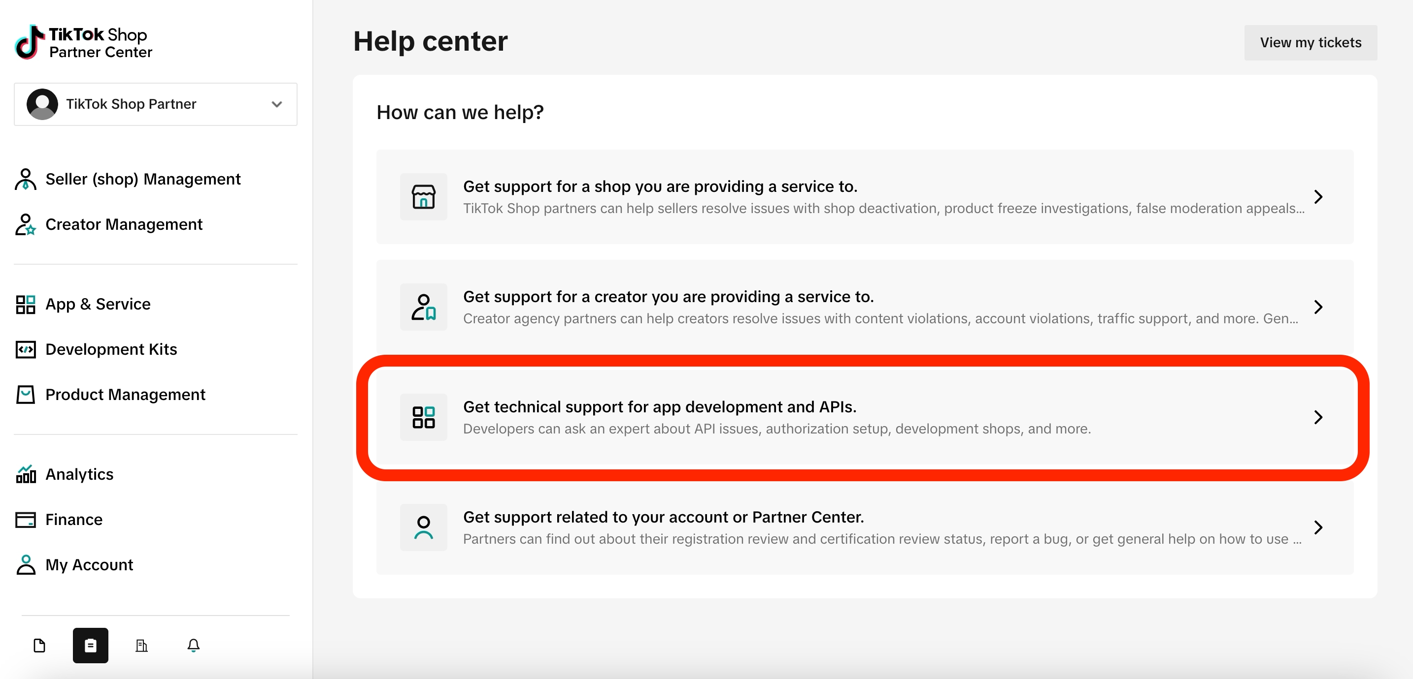1413x679 pixels.
Task: Click 'How can we help?' heading
Action: point(460,112)
